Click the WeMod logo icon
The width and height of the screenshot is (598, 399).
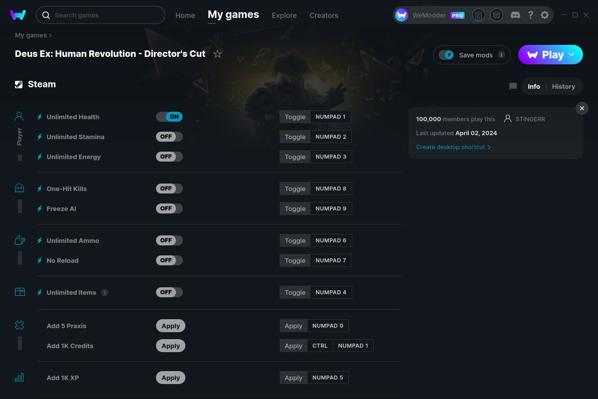pos(18,15)
